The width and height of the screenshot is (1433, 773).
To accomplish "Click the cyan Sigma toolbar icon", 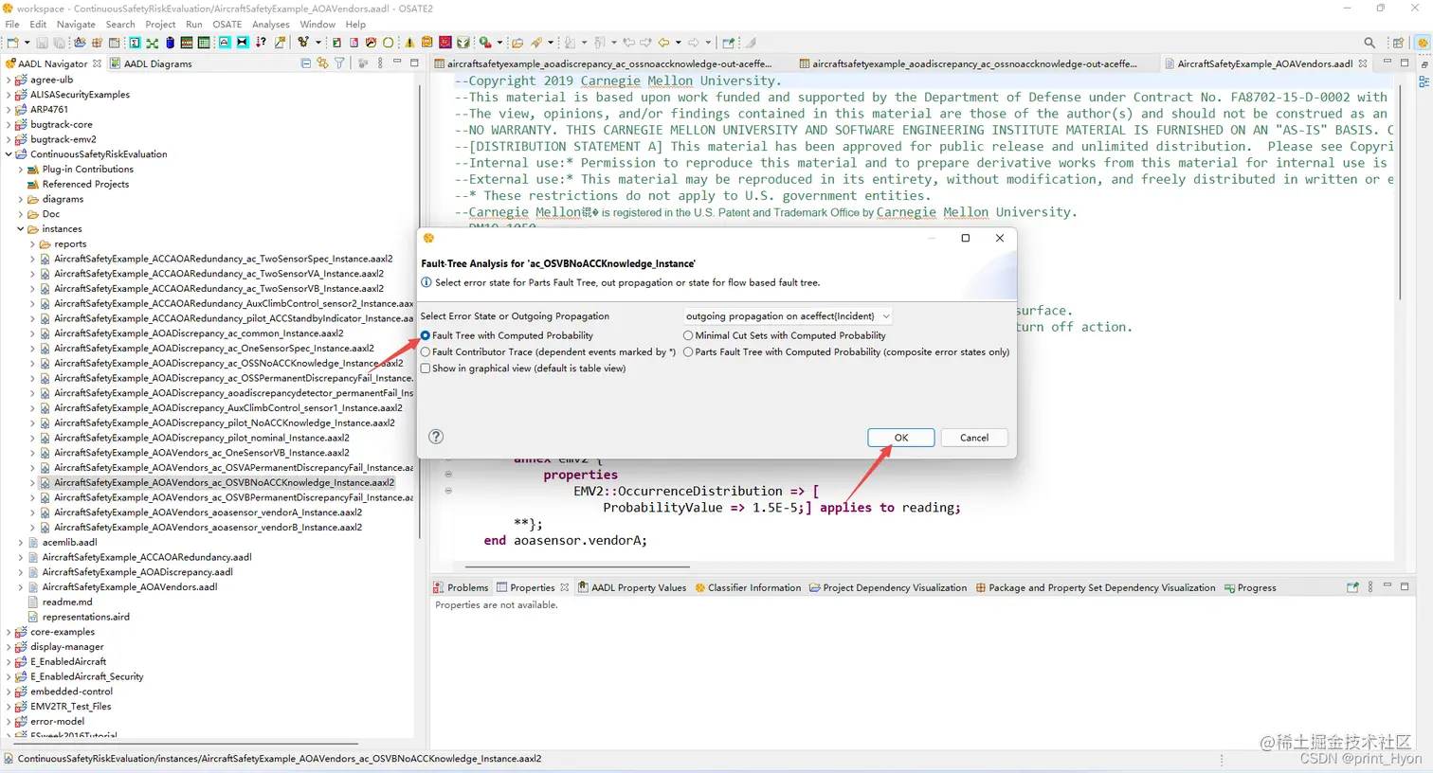I will click(x=134, y=43).
